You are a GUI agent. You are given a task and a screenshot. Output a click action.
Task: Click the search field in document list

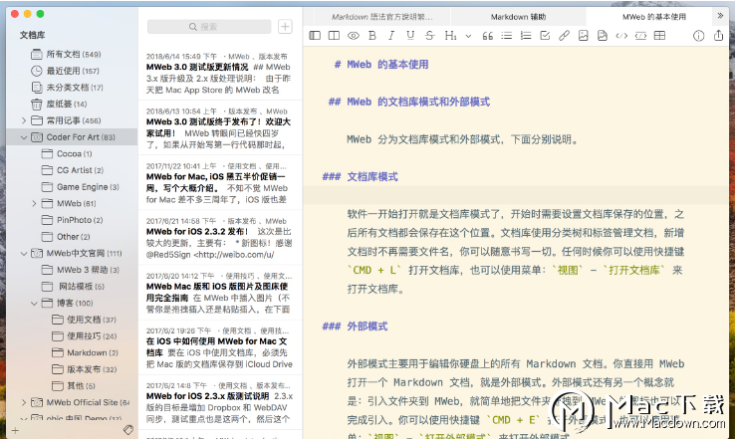point(209,27)
